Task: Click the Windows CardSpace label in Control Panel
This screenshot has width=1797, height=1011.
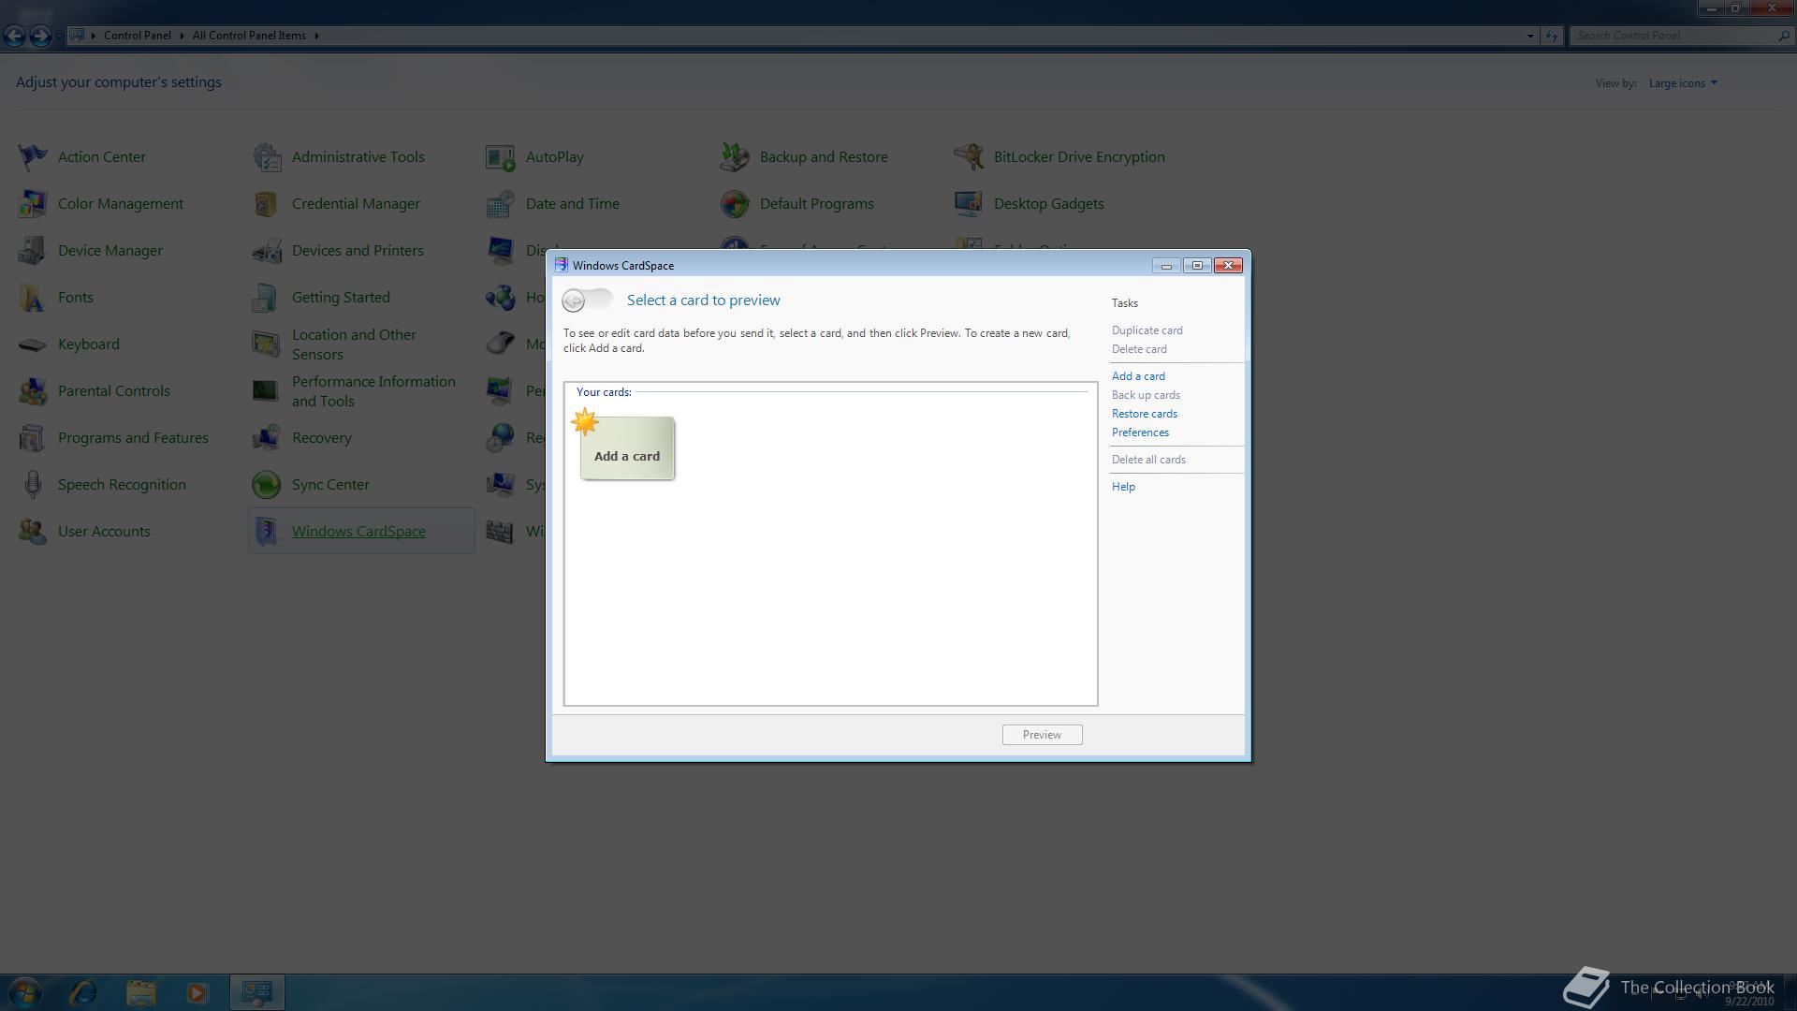Action: pos(358,531)
